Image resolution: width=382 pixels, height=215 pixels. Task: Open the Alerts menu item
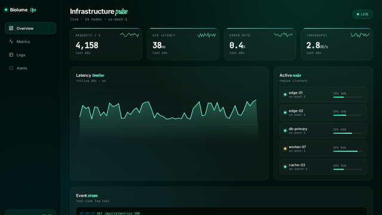point(30,68)
